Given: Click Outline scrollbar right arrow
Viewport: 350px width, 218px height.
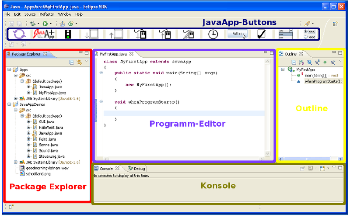Looking at the screenshot, I should [340, 159].
